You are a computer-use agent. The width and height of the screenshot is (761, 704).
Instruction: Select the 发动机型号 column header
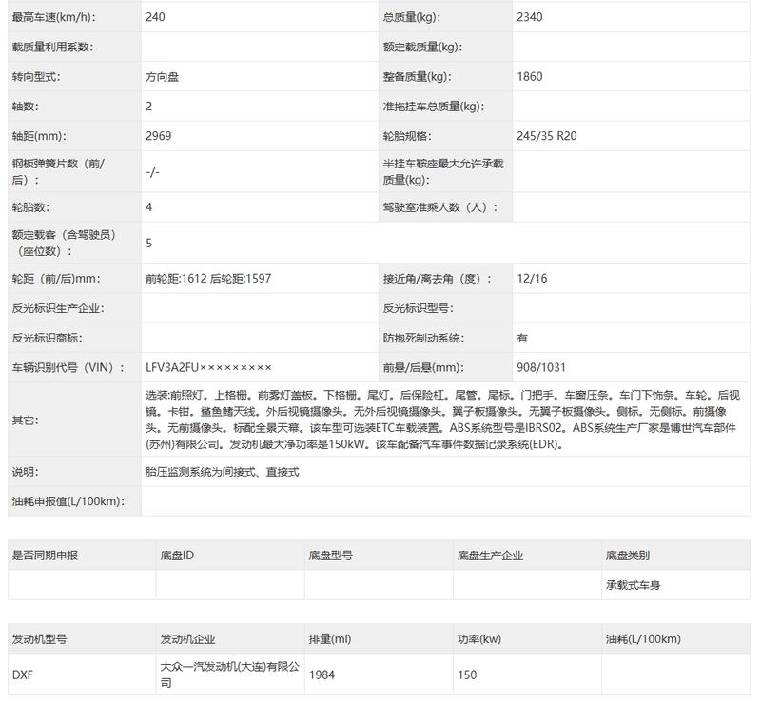pos(39,639)
